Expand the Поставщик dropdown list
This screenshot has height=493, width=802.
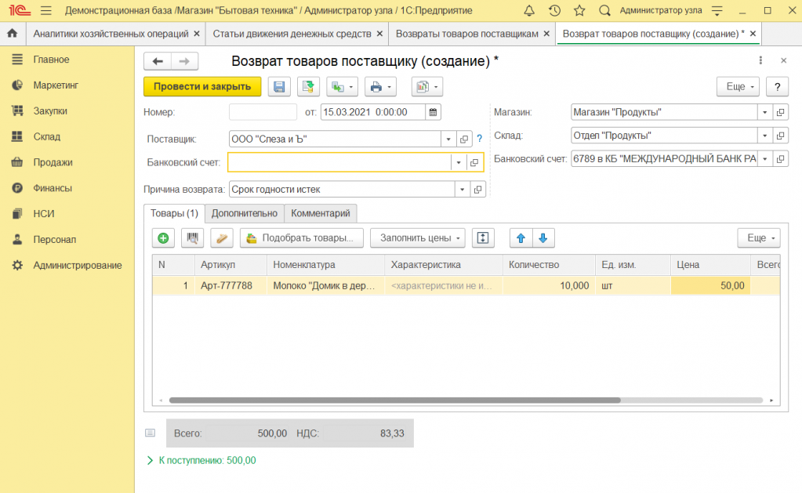(x=448, y=139)
